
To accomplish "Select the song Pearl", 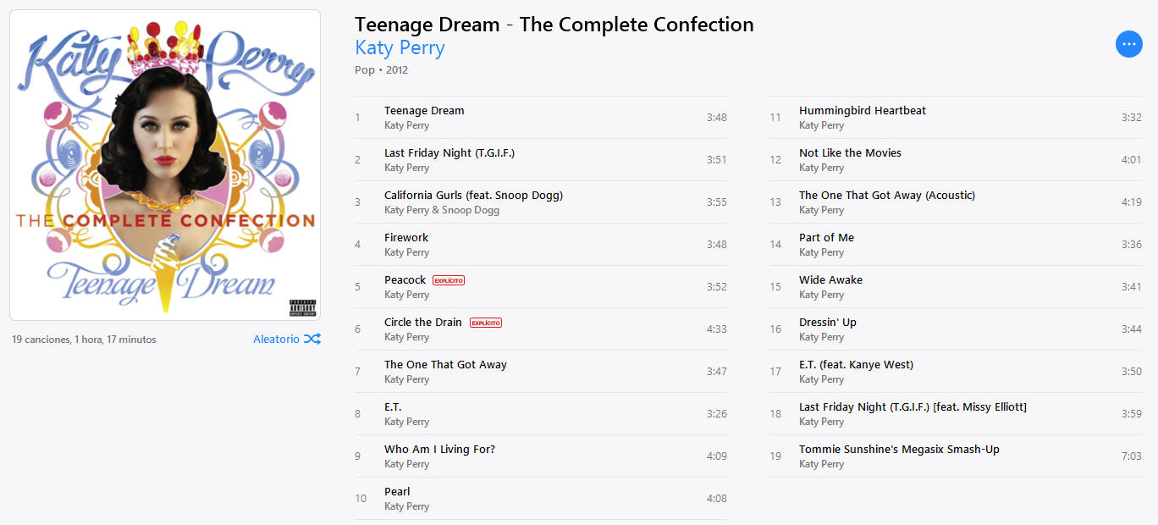I will tap(541, 499).
